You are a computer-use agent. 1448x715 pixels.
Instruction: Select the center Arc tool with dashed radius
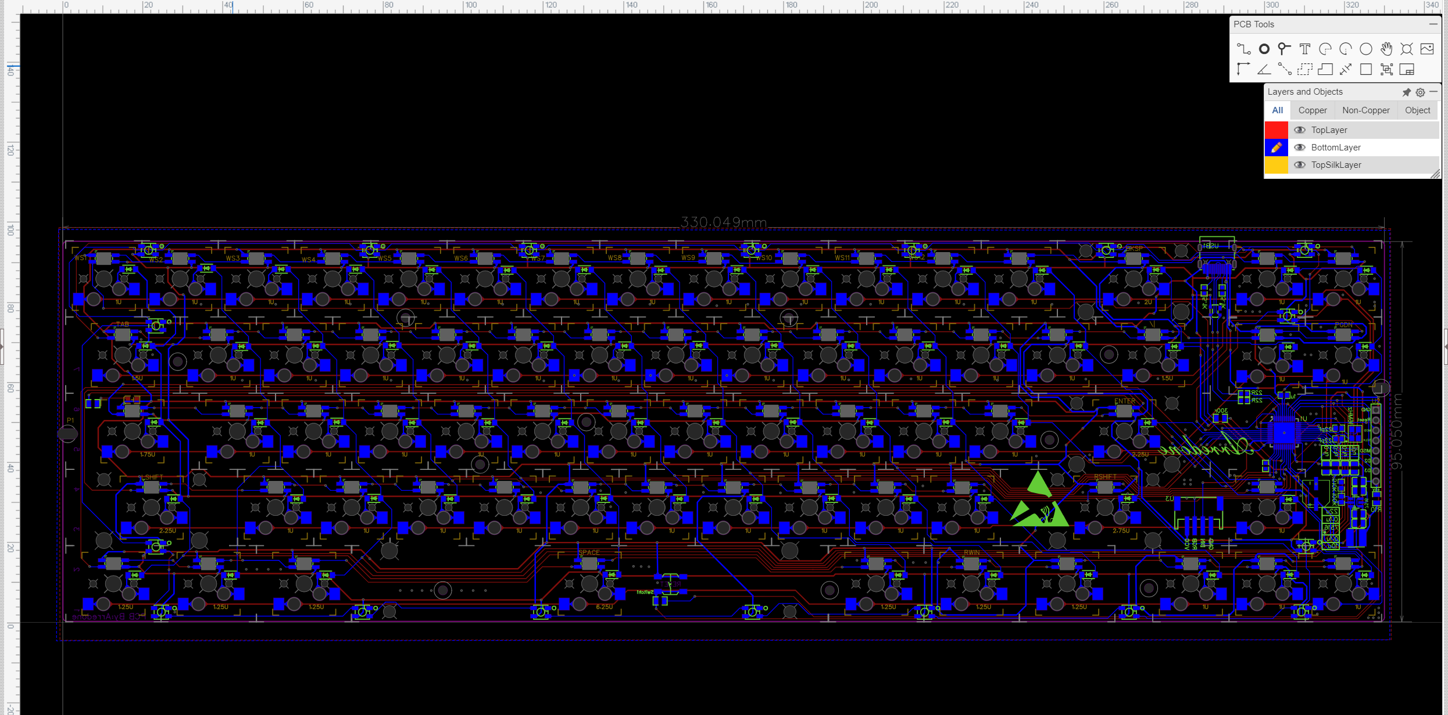pos(1346,49)
